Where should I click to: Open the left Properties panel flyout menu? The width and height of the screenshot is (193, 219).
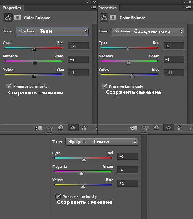click(x=93, y=8)
